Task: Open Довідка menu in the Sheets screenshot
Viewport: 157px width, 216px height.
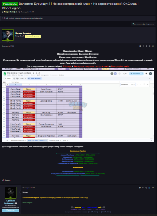Action: [x=62, y=75]
